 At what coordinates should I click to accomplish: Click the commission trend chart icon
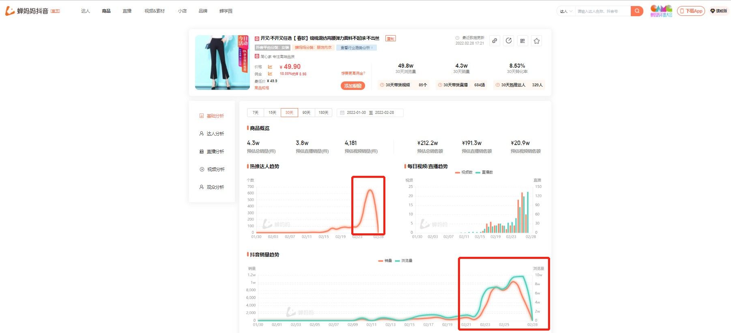coord(270,74)
